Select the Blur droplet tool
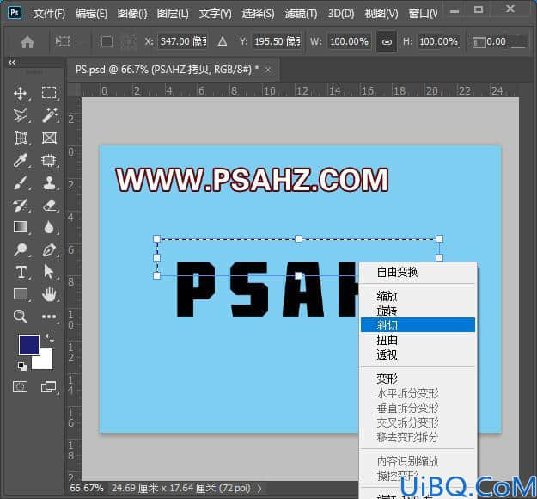Image resolution: width=537 pixels, height=499 pixels. tap(49, 227)
